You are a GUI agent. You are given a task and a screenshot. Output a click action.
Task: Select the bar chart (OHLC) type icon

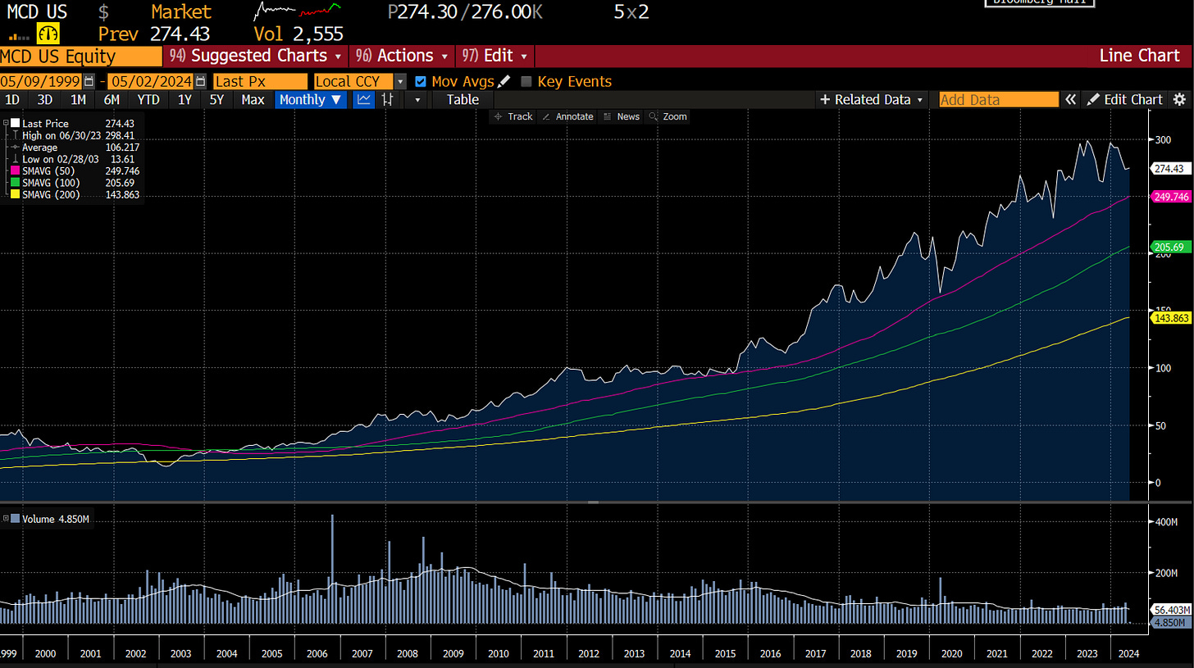(389, 99)
